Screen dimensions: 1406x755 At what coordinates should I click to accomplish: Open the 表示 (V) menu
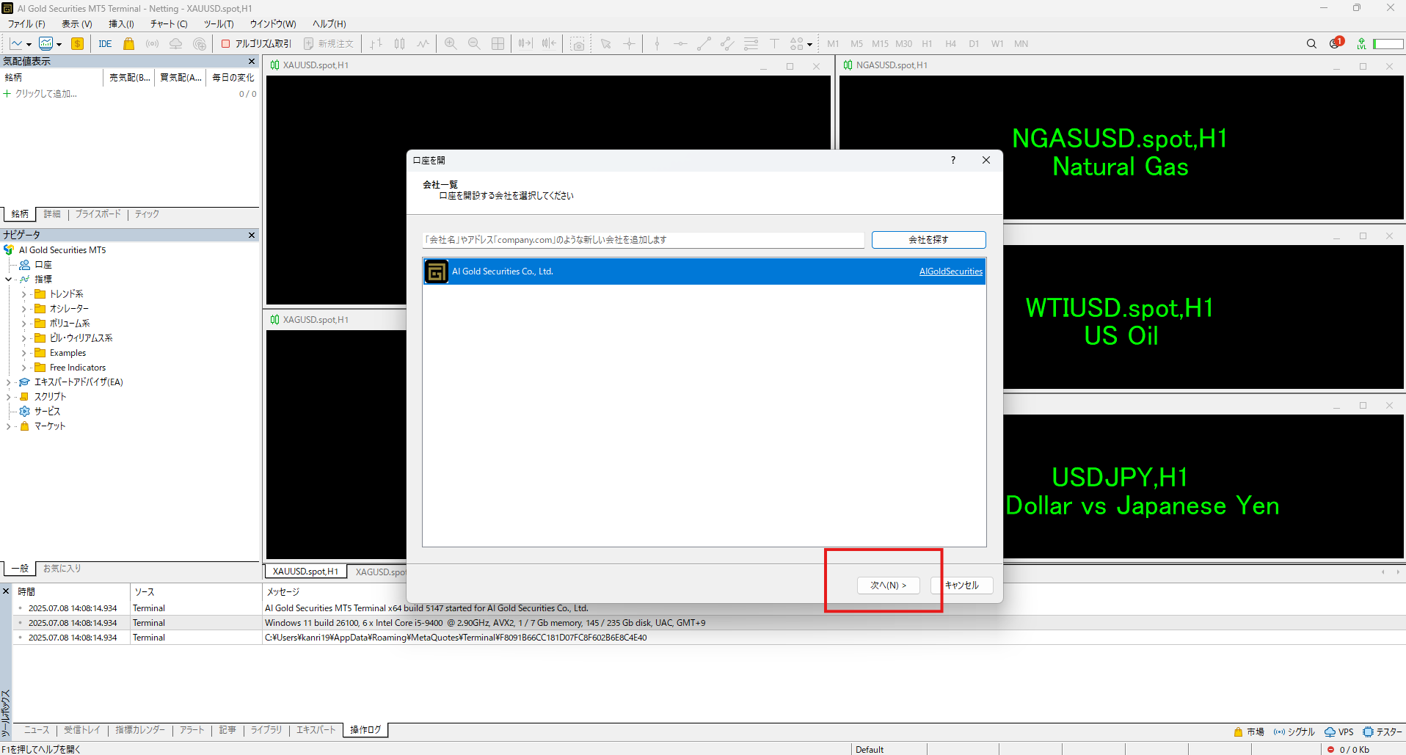pos(77,24)
